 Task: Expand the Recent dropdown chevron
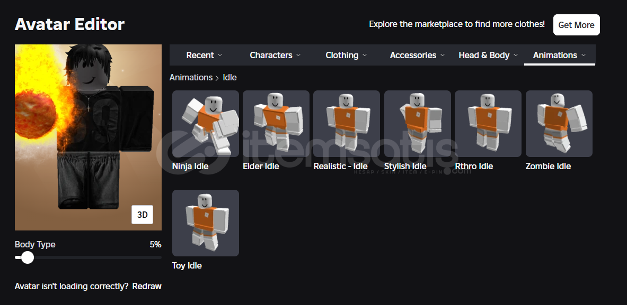click(x=220, y=55)
